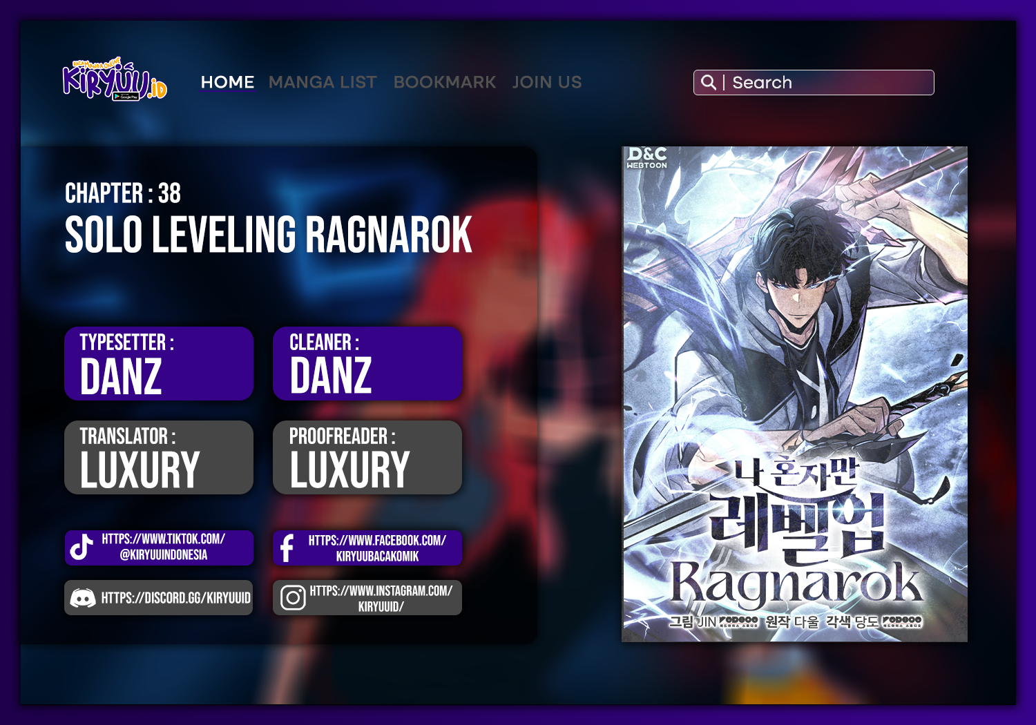Click the SOLO LEVELING RAGNAROK title
The height and width of the screenshot is (725, 1036).
(268, 235)
